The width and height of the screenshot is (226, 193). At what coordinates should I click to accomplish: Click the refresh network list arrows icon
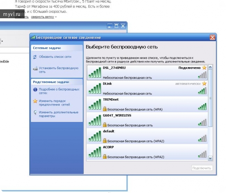[x=35, y=57]
